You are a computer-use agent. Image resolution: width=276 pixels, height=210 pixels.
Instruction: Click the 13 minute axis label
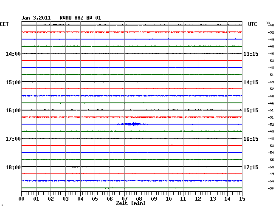pos(213,199)
